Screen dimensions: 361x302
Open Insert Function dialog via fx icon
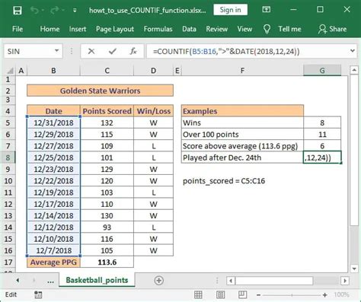(133, 52)
